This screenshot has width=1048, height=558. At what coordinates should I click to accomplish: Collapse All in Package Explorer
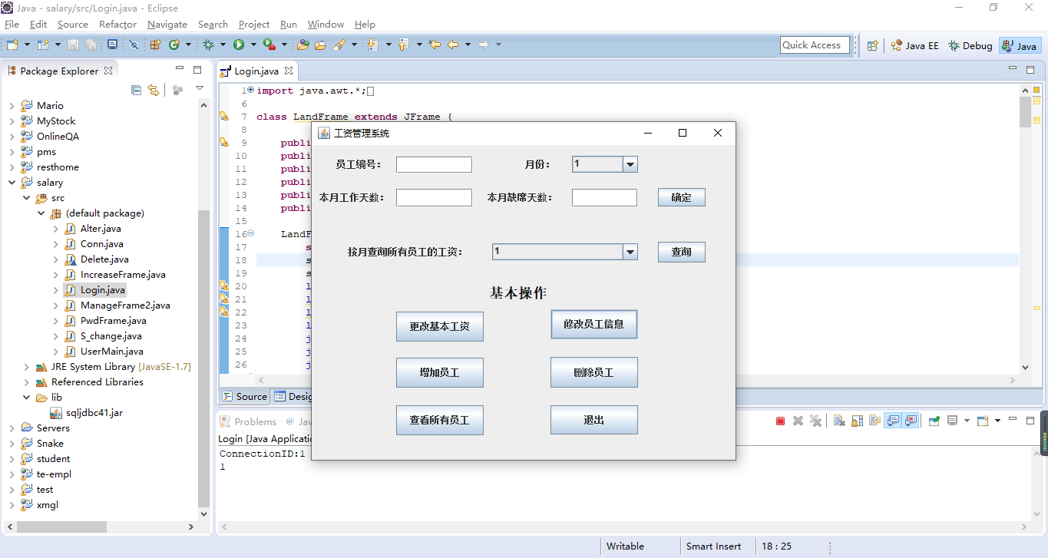pos(136,90)
